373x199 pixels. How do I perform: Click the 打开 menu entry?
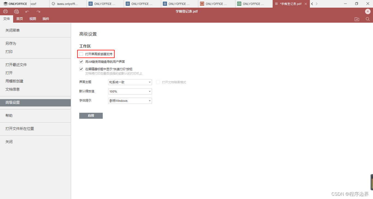[36, 73]
